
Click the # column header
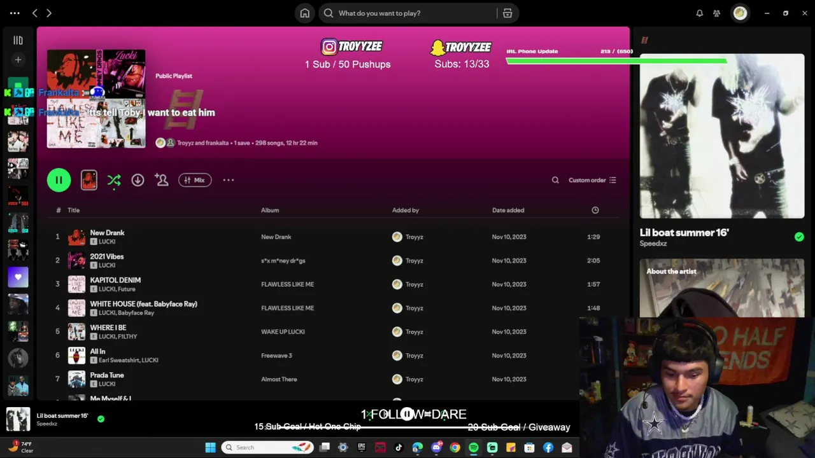point(58,210)
